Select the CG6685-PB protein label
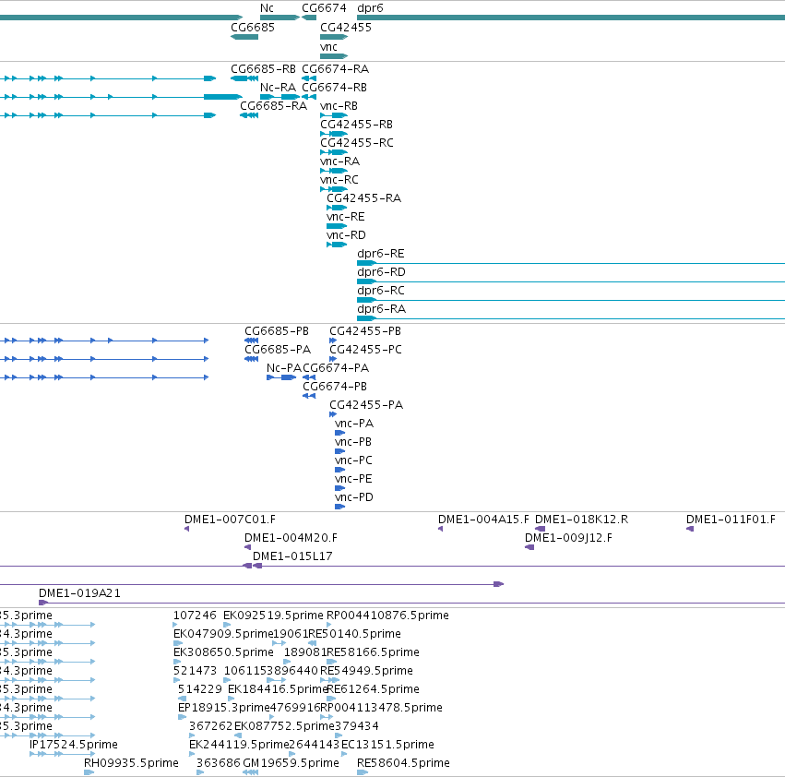This screenshot has width=785, height=777. point(277,331)
